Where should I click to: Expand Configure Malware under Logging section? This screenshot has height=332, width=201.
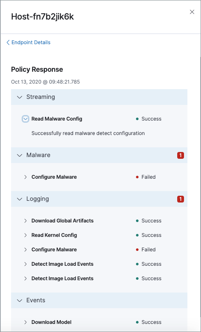[x=25, y=250]
